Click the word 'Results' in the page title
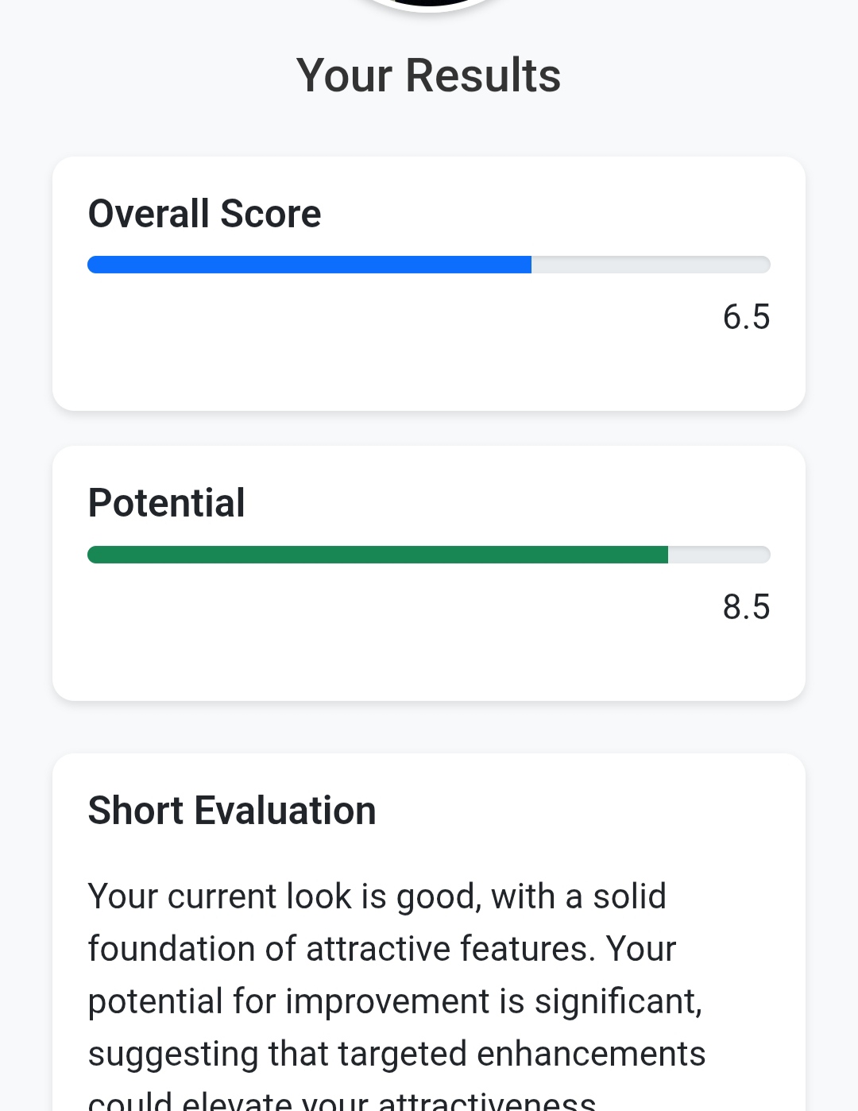Screen dimensions: 858x1111 (483, 75)
